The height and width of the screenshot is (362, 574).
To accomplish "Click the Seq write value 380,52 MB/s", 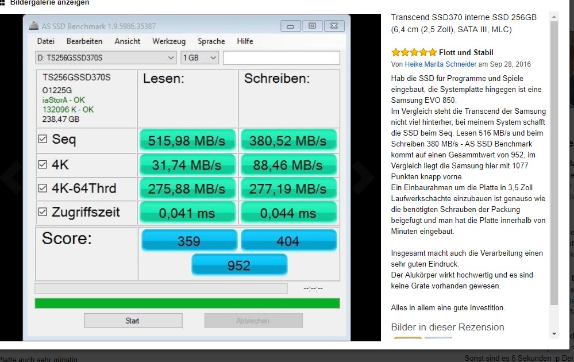I will (x=288, y=141).
